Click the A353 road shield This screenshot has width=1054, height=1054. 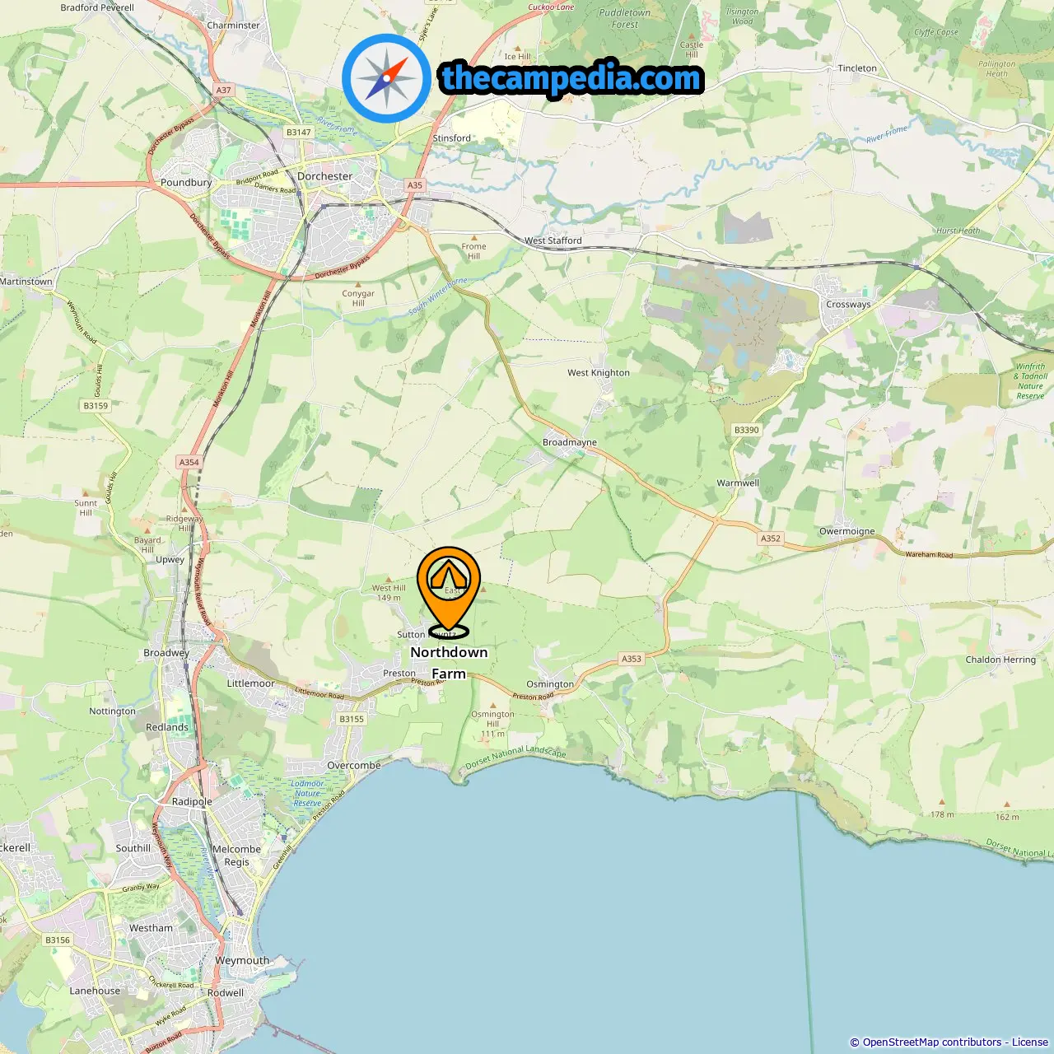pyautogui.click(x=632, y=659)
